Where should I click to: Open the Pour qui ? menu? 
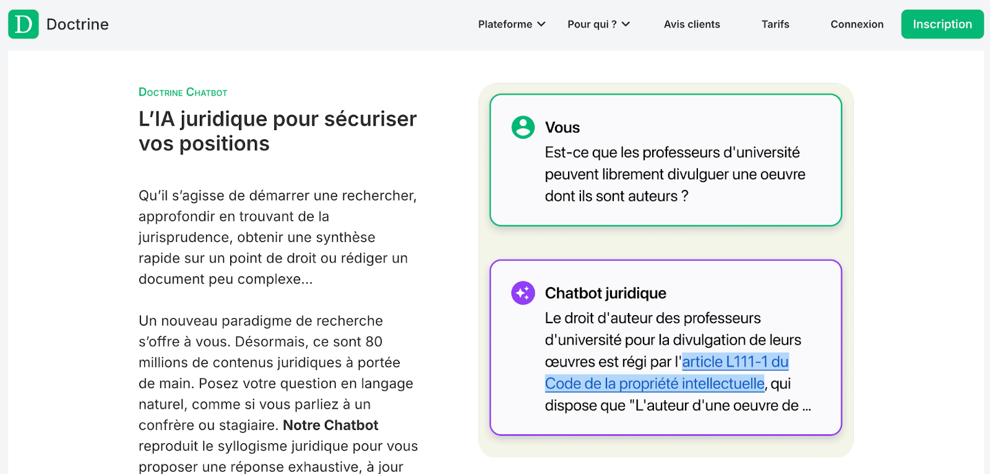(598, 24)
